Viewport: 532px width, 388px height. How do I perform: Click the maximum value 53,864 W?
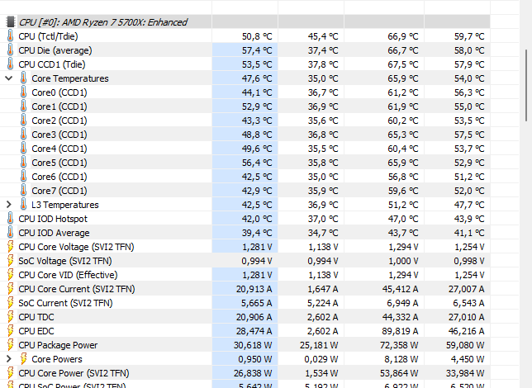399,373
